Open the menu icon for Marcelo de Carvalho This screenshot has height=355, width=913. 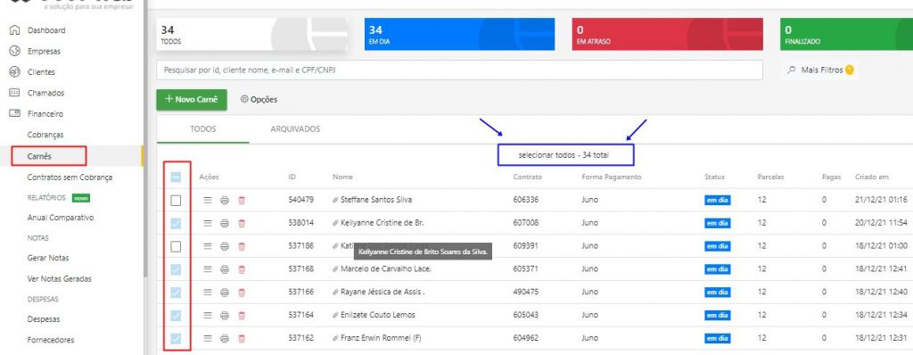coord(207,269)
